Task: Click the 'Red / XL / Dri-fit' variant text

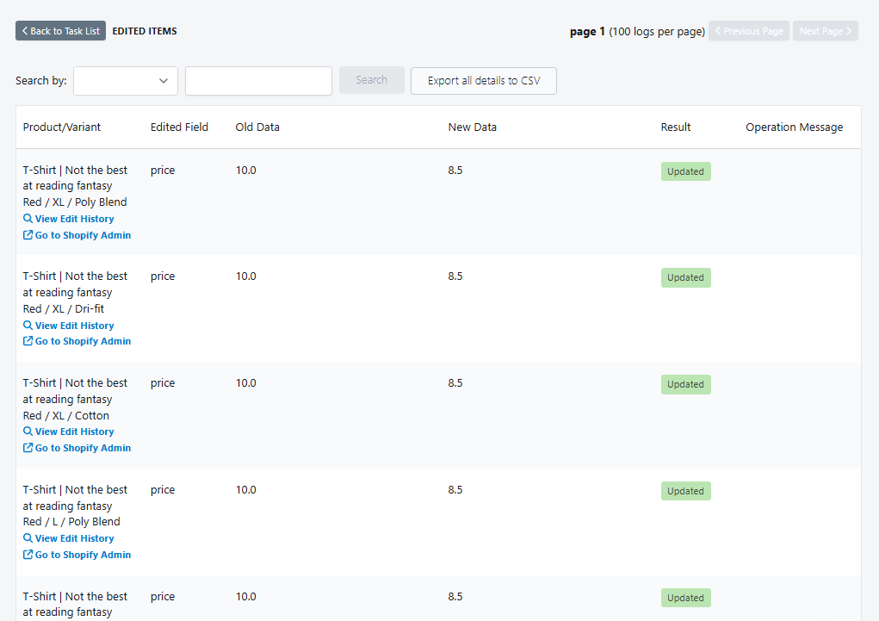Action: [64, 308]
